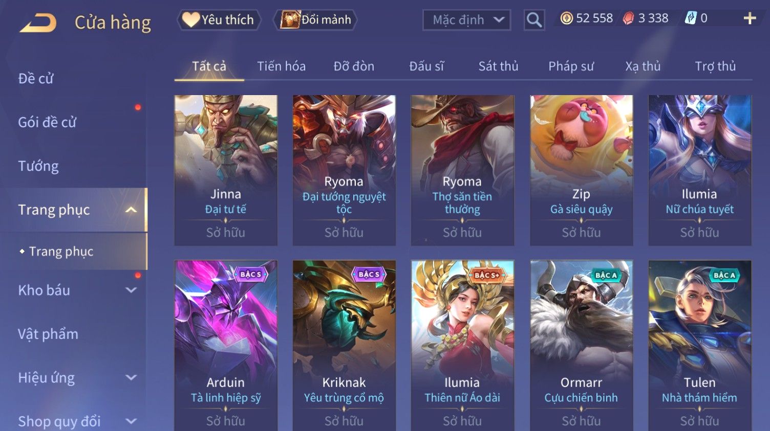Open the Mặc định sort dropdown
This screenshot has height=431, width=770.
pyautogui.click(x=467, y=20)
